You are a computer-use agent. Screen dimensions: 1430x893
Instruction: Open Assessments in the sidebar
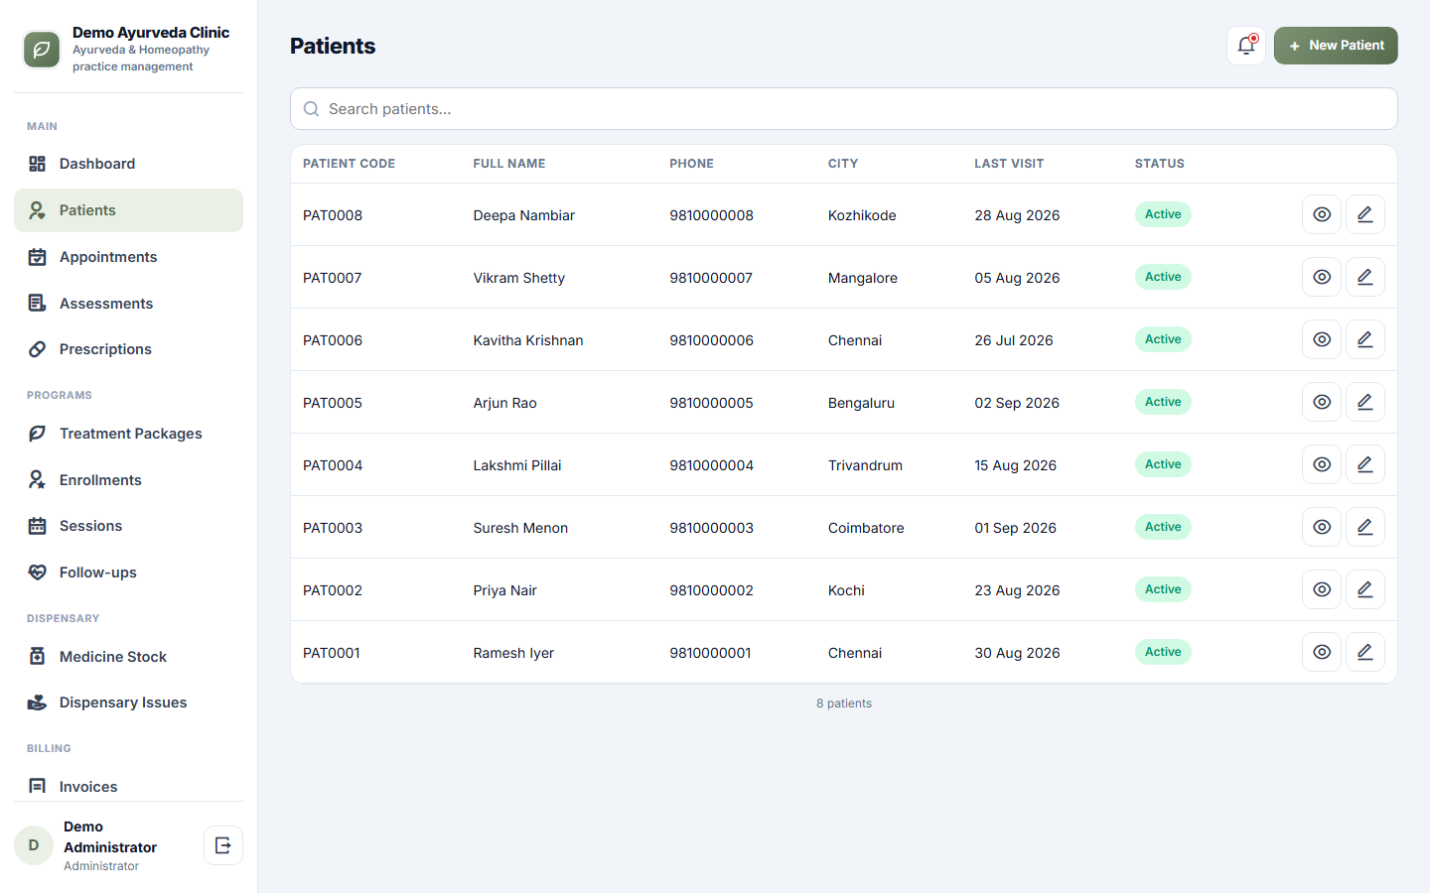tap(128, 304)
